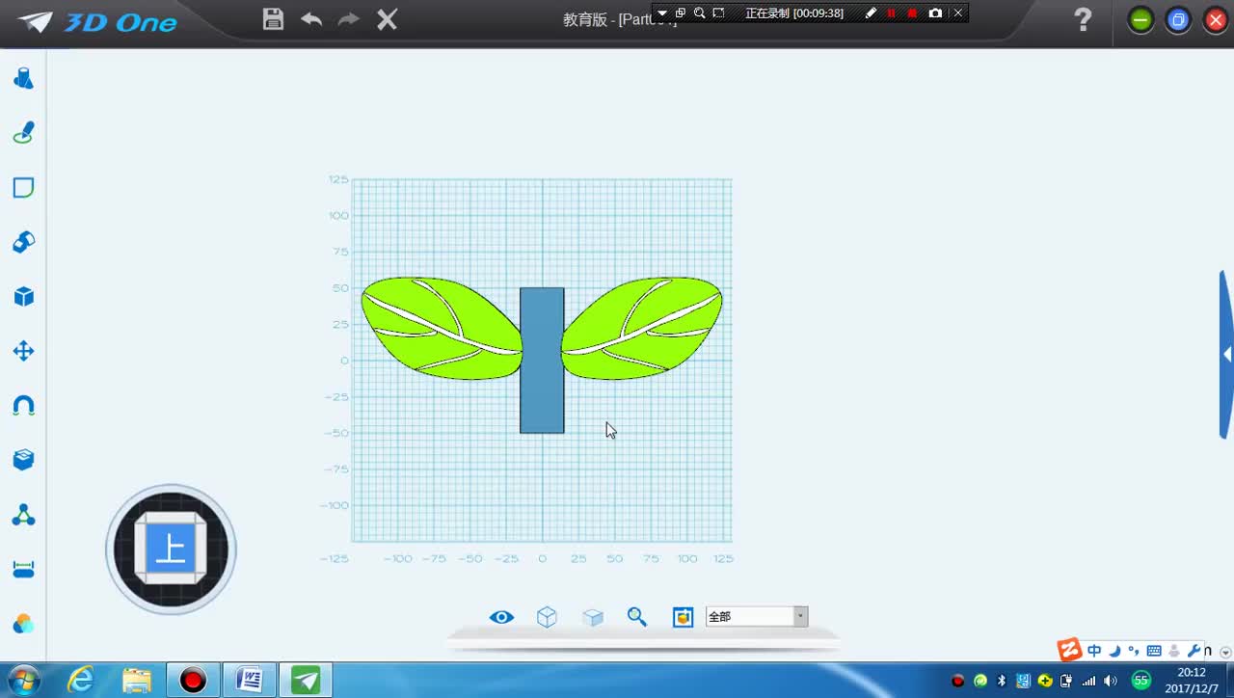Save the file with floppy disk icon
Viewport: 1234px width, 698px height.
pyautogui.click(x=274, y=19)
